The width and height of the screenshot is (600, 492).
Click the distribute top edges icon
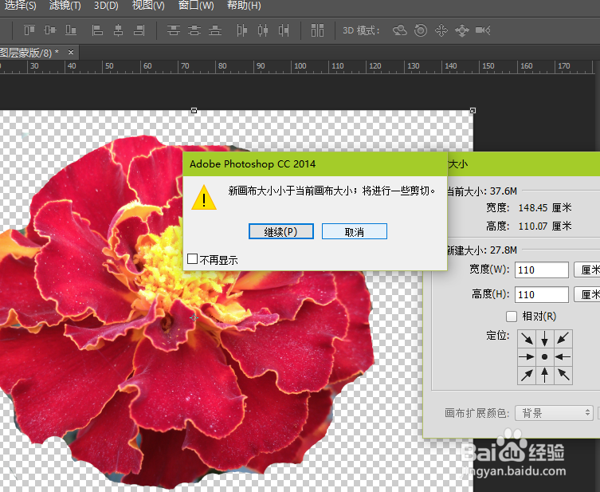[x=174, y=30]
